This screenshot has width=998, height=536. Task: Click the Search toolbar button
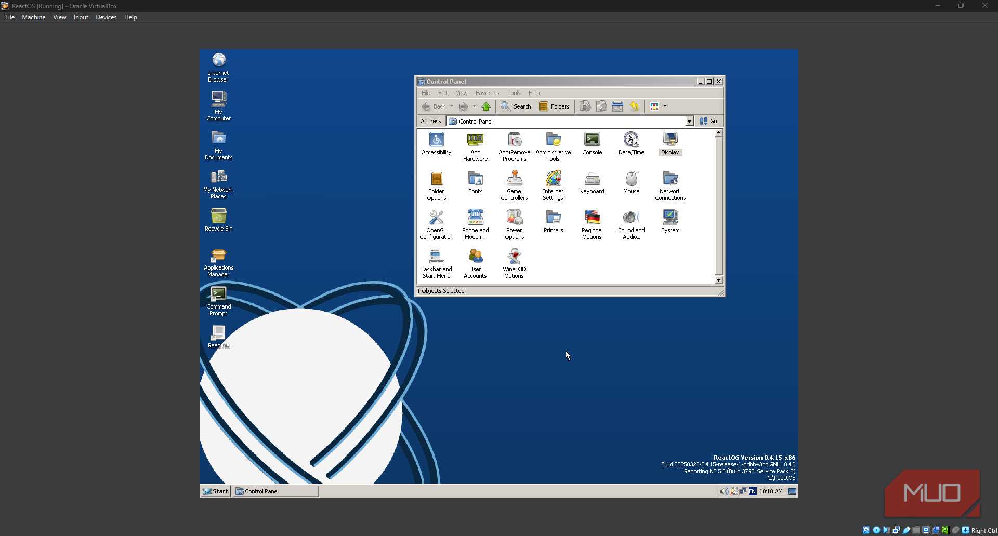pyautogui.click(x=516, y=106)
